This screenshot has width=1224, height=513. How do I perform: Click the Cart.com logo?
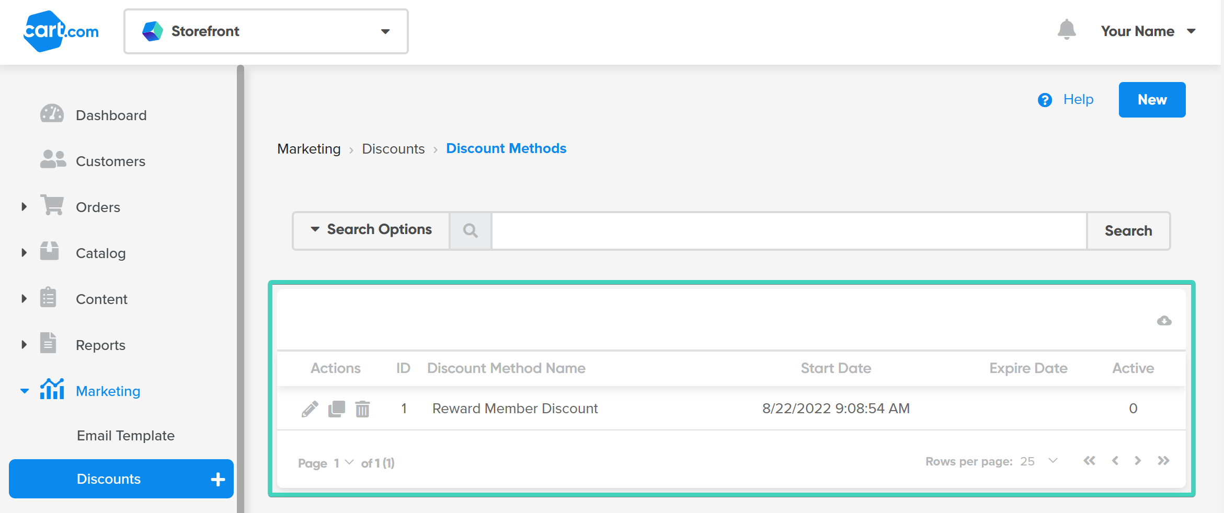[x=61, y=31]
